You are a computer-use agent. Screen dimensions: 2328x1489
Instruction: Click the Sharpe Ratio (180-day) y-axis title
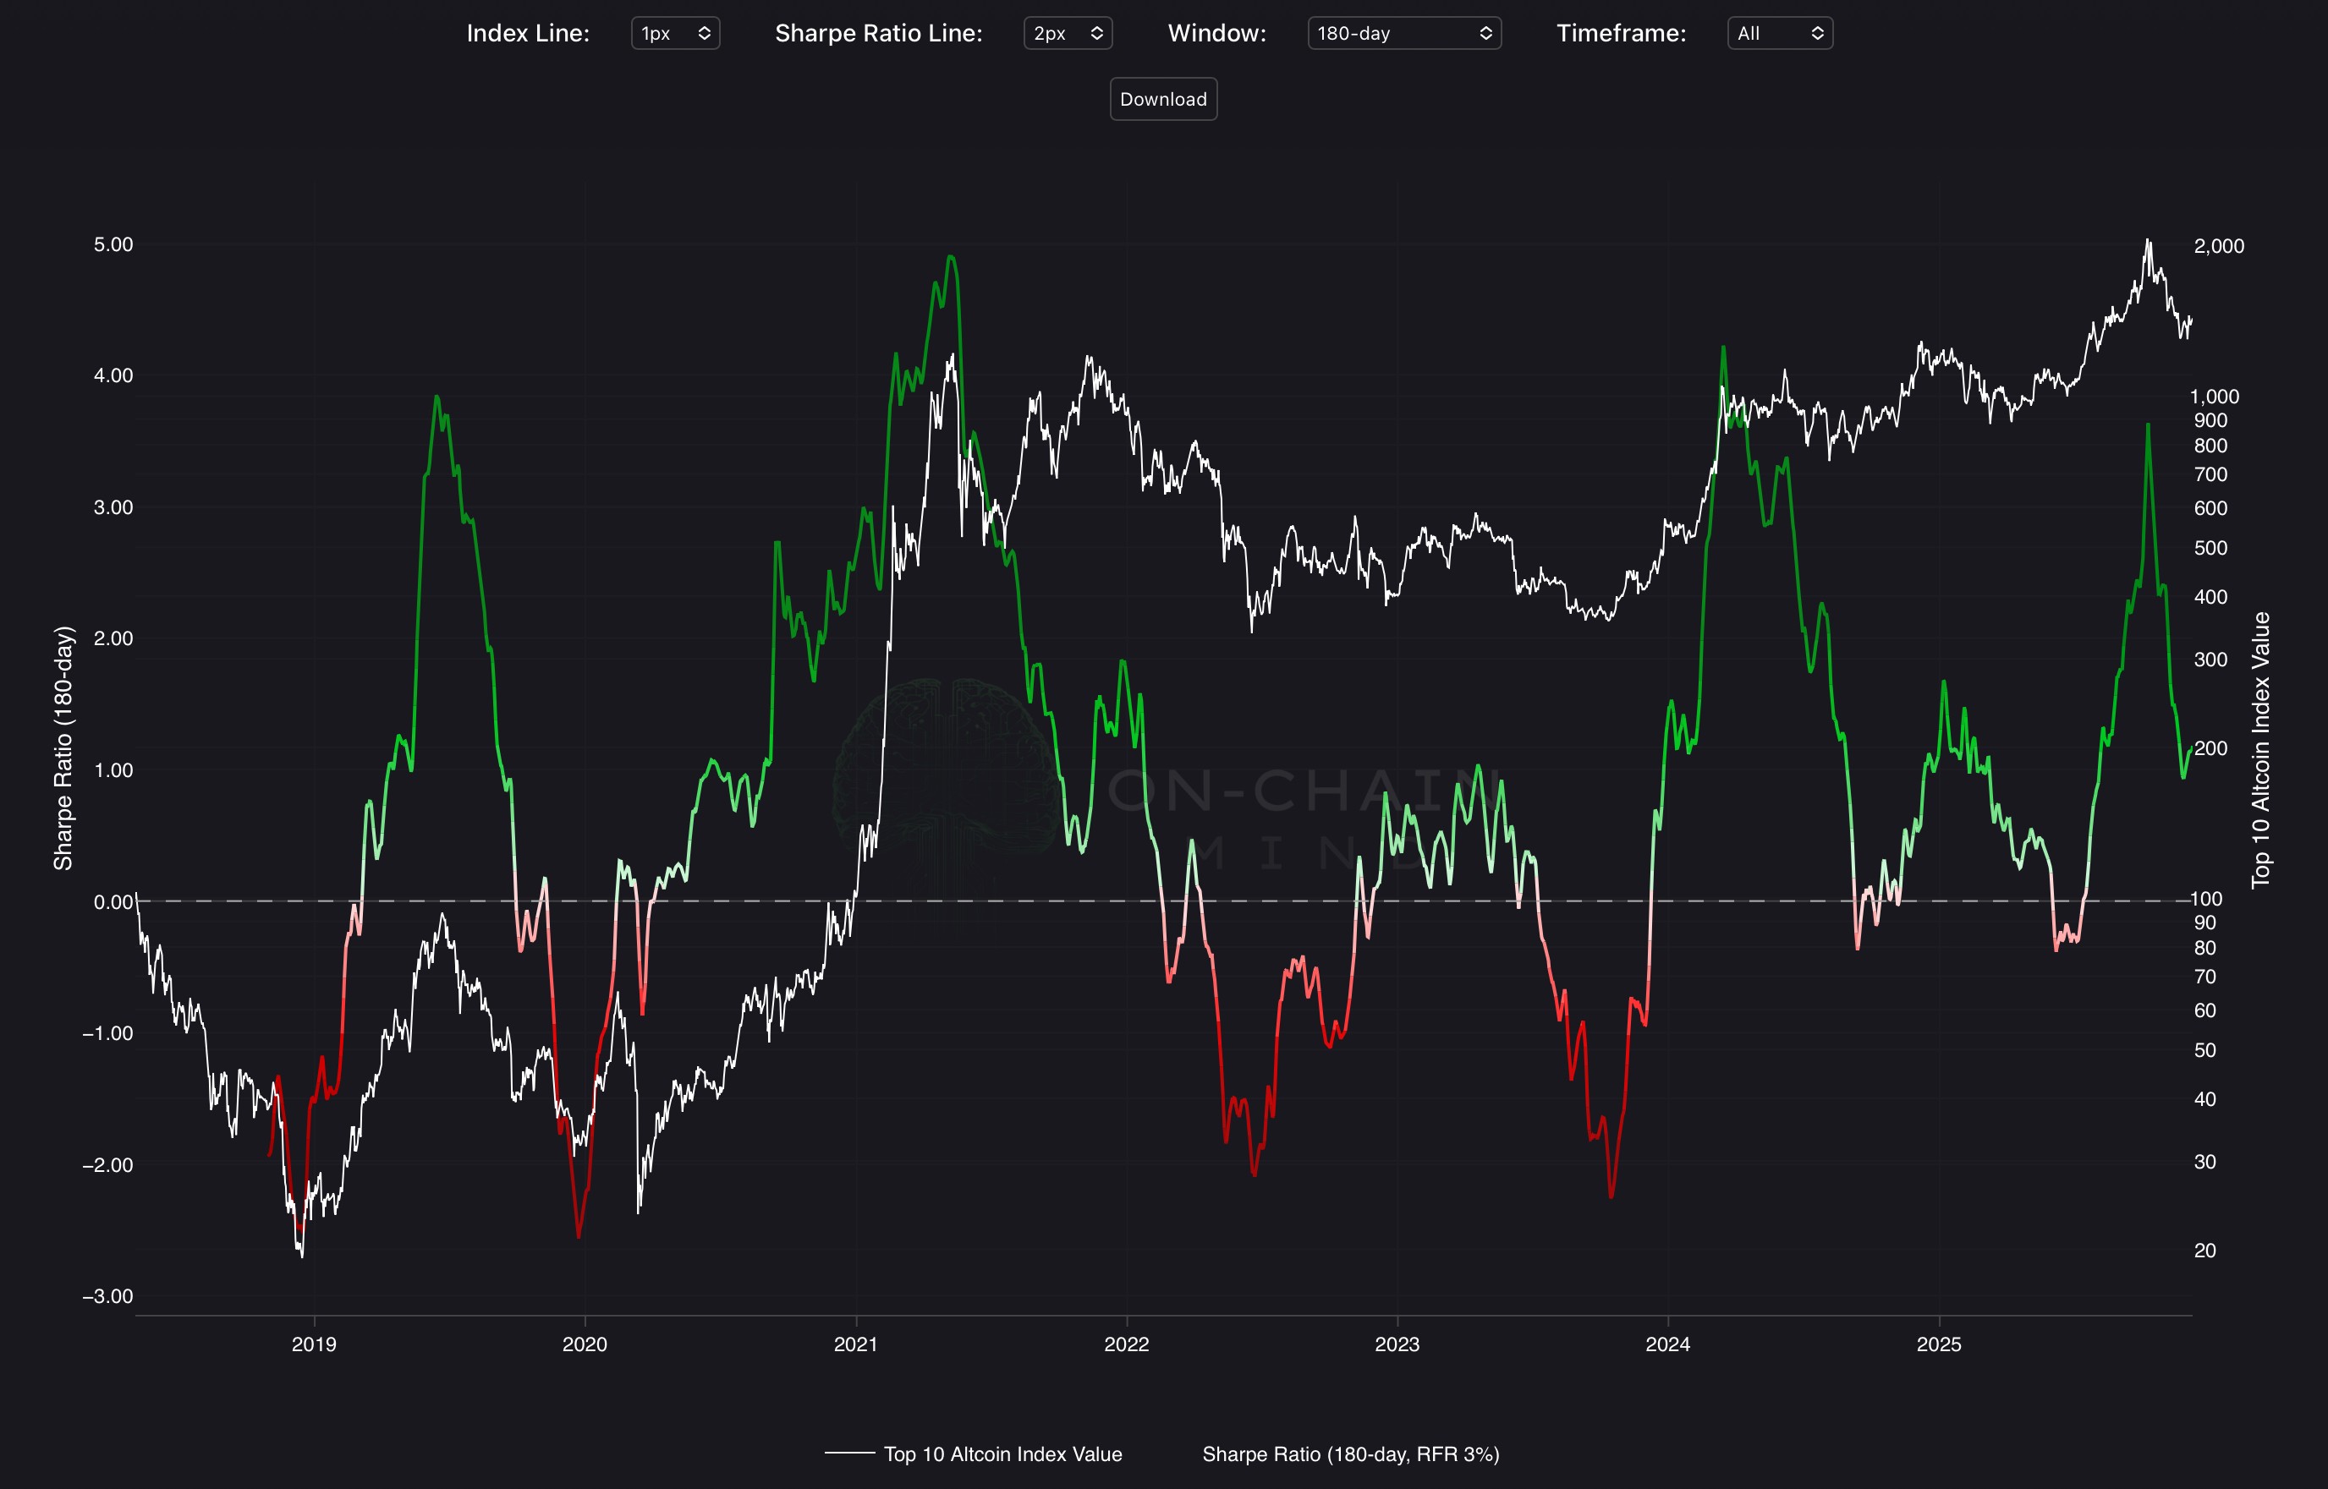pyautogui.click(x=63, y=747)
